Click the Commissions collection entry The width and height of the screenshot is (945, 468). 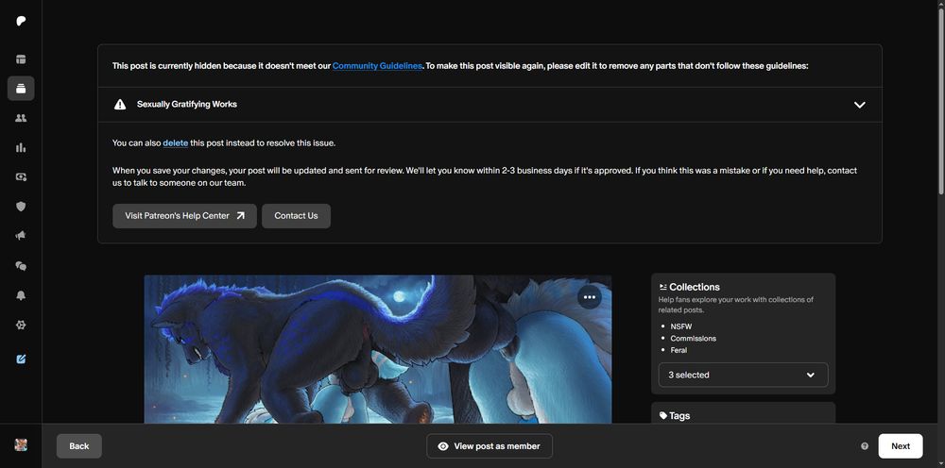[x=693, y=338]
